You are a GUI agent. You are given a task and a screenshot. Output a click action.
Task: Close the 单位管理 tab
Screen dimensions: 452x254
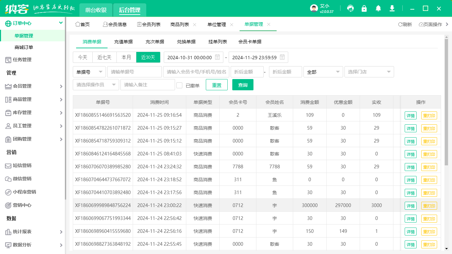point(232,24)
